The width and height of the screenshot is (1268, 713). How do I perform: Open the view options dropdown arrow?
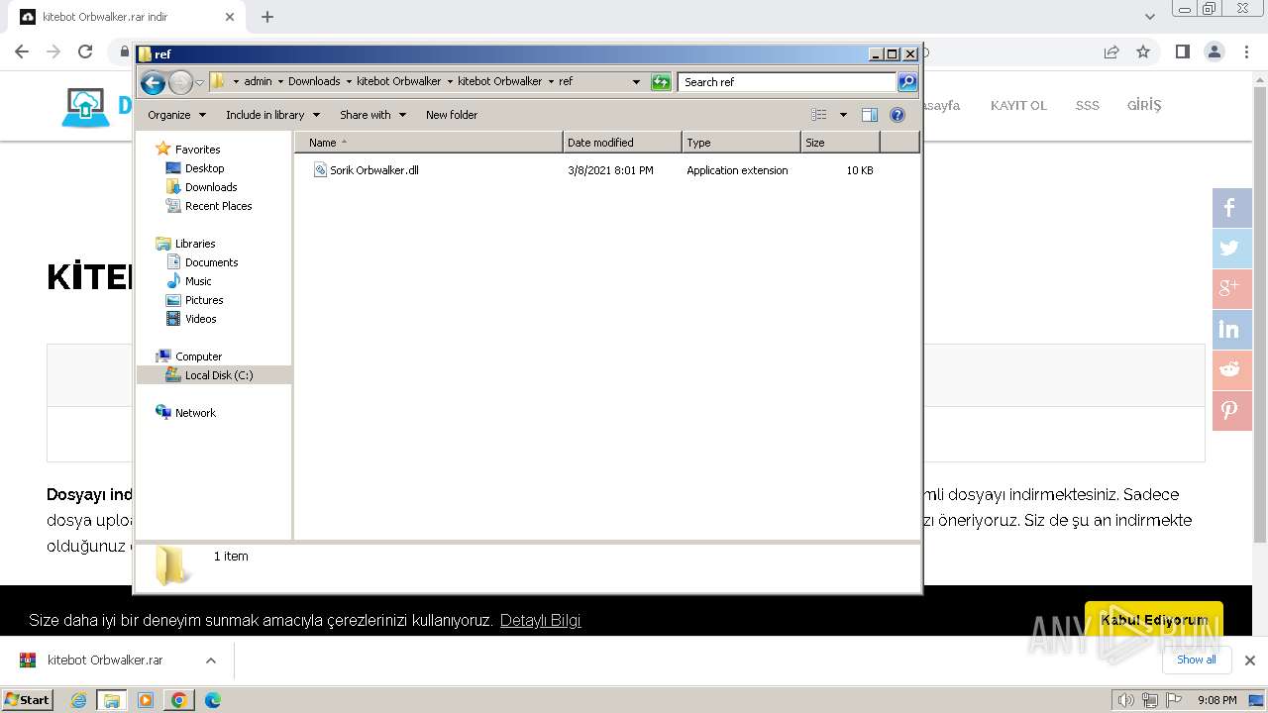(x=843, y=115)
